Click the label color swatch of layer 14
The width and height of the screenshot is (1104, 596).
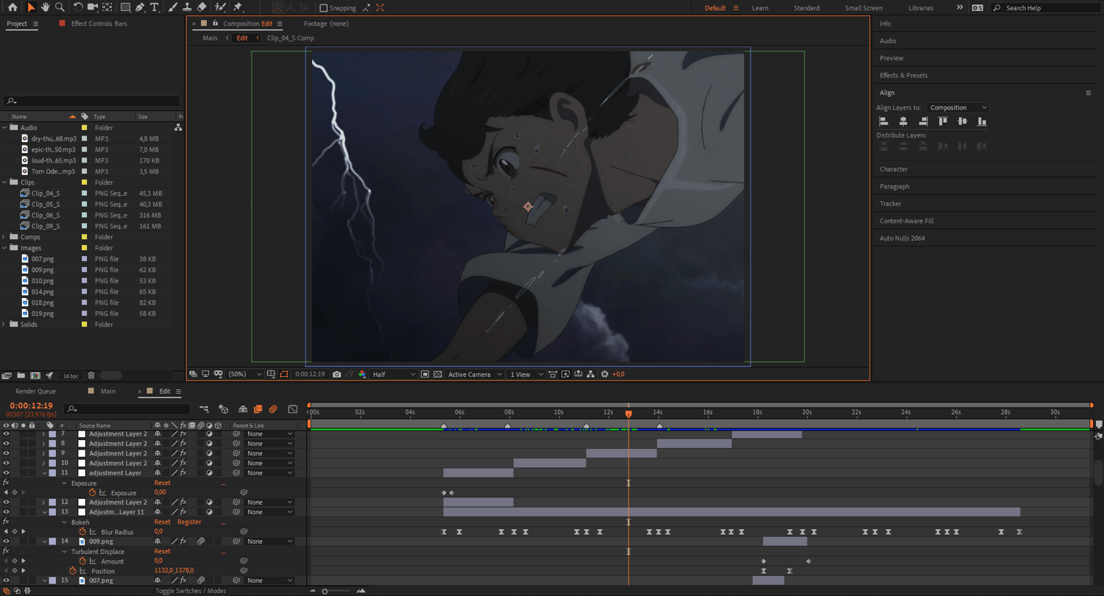(x=52, y=542)
